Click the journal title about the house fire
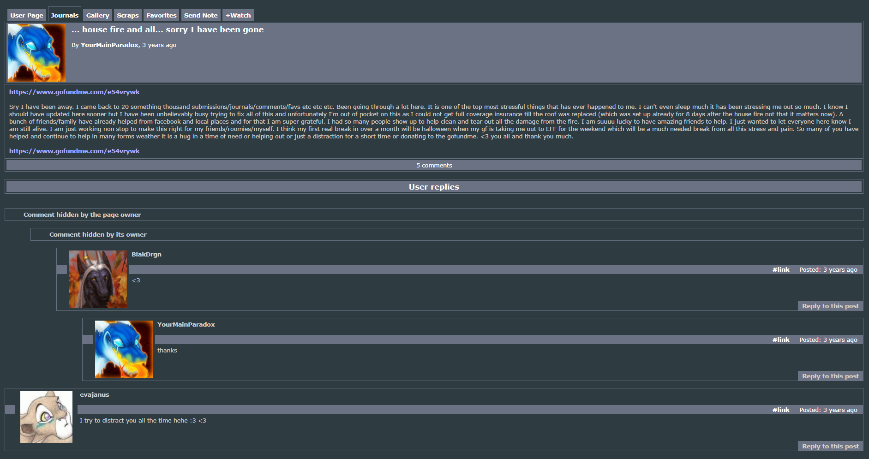Image resolution: width=869 pixels, height=459 pixels. click(168, 30)
